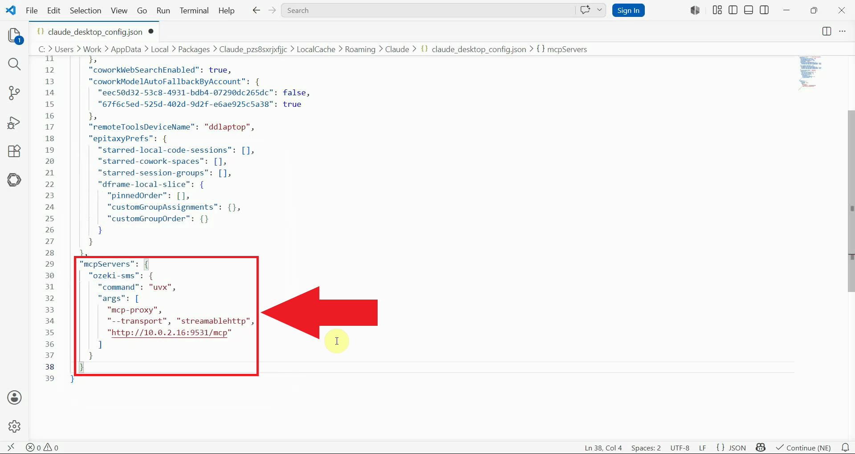Click the "ozeki-sms" key text
Viewport: 855px width, 454px height.
click(114, 276)
